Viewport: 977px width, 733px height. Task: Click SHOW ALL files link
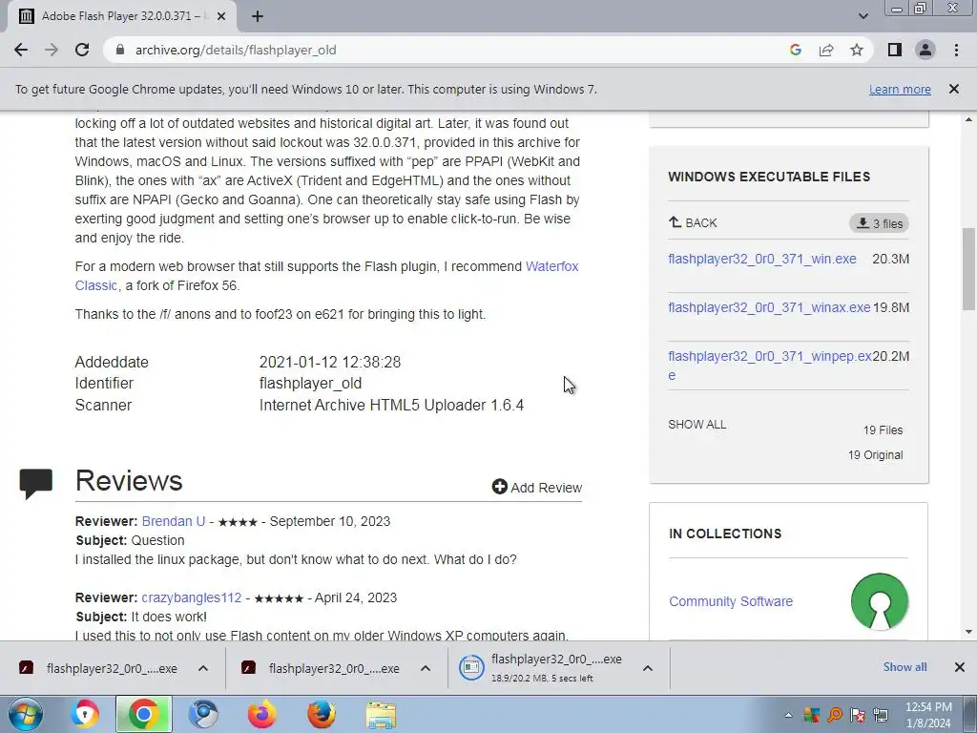[x=696, y=425]
